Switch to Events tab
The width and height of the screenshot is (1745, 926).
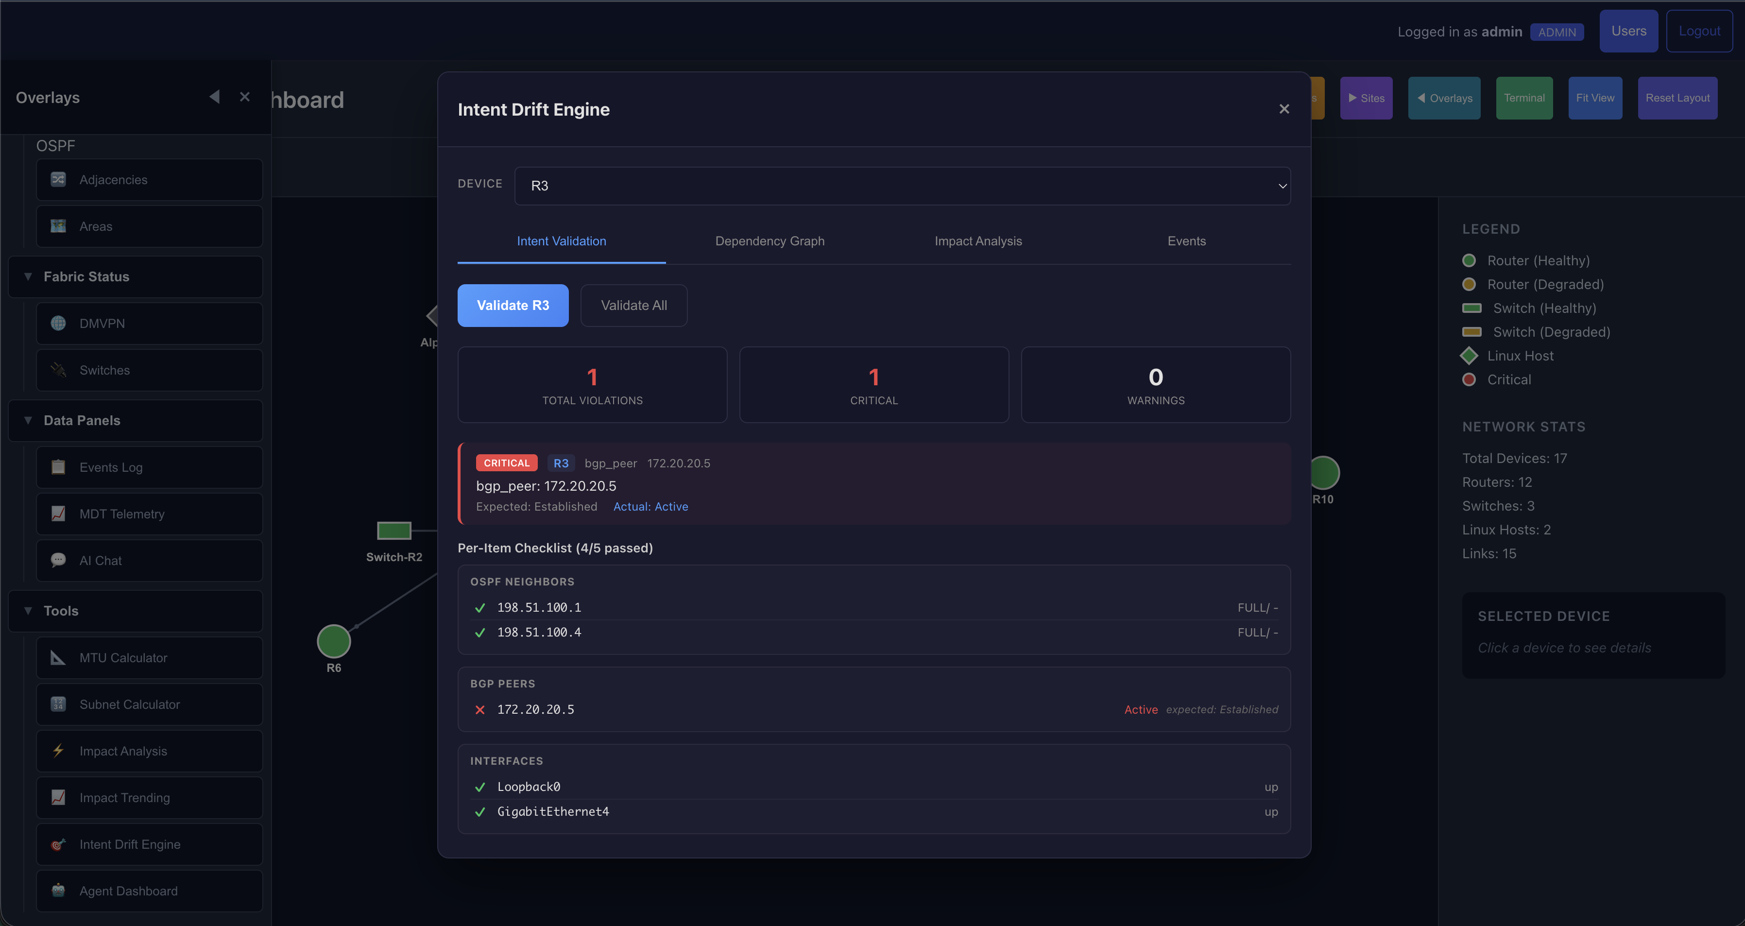click(1187, 241)
